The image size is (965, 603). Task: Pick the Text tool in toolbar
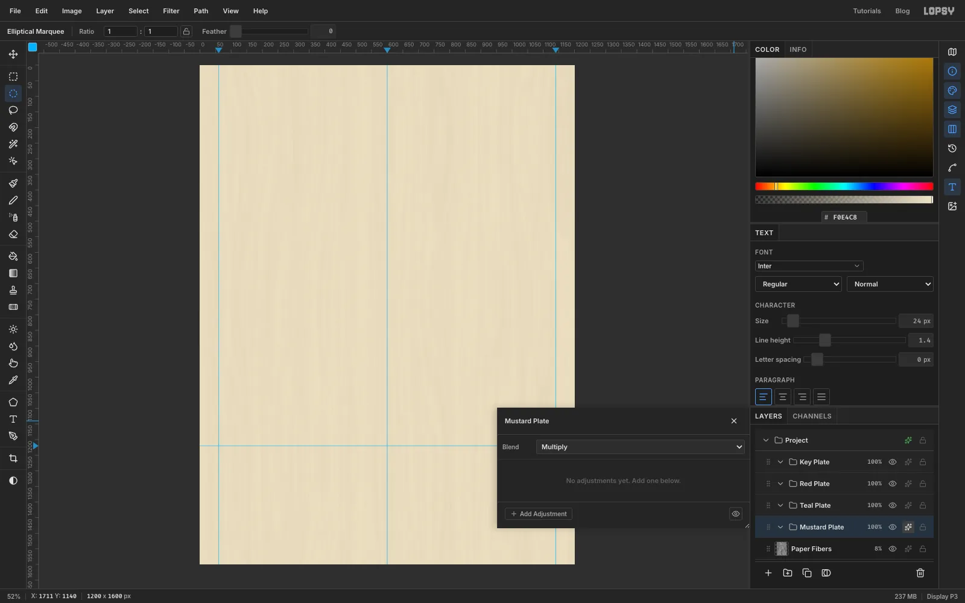pos(13,419)
